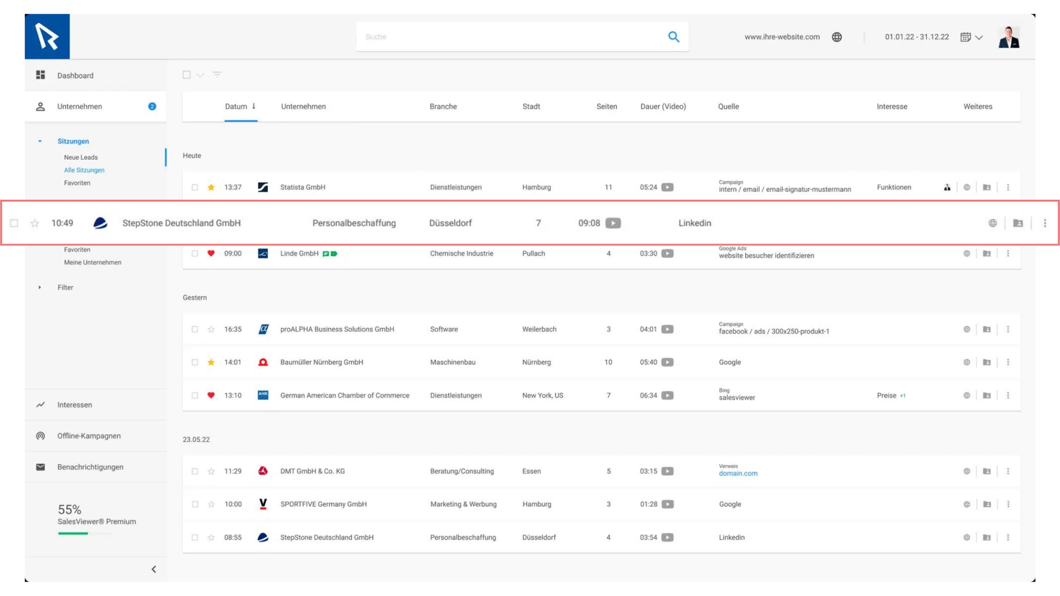1060x596 pixels.
Task: Check the proALPHA row checkbox
Action: click(x=195, y=329)
